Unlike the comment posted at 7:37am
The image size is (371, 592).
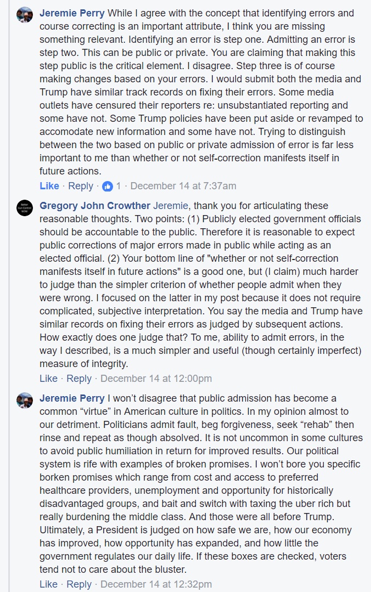coord(49,186)
